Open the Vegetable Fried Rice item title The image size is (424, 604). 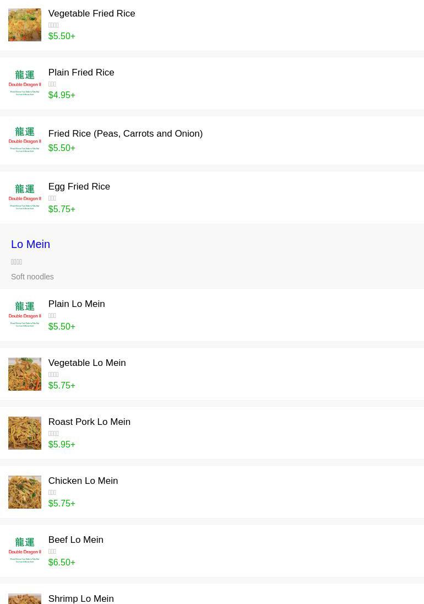pos(91,13)
